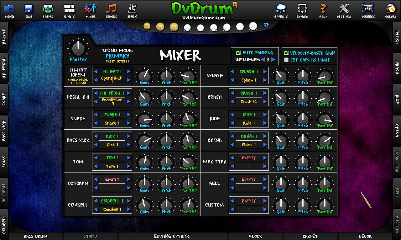Image resolution: width=401 pixels, height=240 pixels.
Task: Select the Hi-Hat side tab
Action: (4, 37)
